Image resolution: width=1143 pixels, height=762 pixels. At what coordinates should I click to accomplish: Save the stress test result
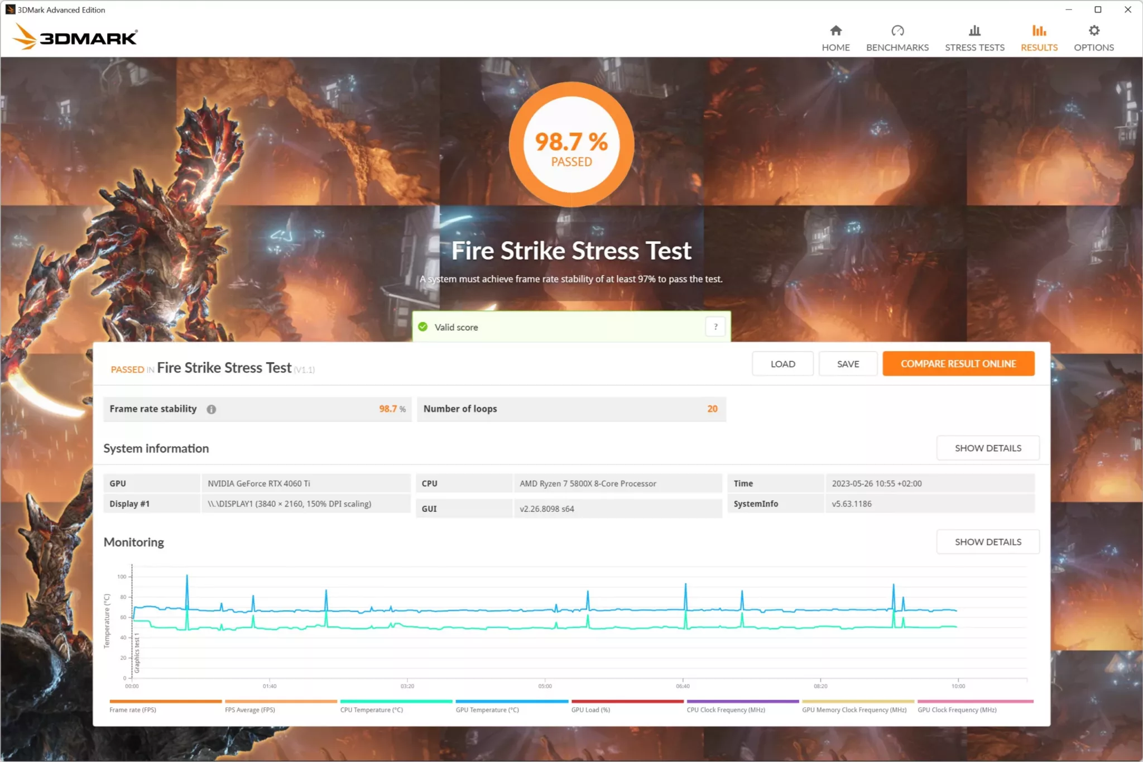click(848, 363)
